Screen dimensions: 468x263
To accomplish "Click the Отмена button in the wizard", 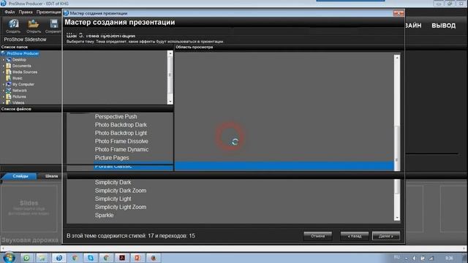I will pyautogui.click(x=317, y=236).
